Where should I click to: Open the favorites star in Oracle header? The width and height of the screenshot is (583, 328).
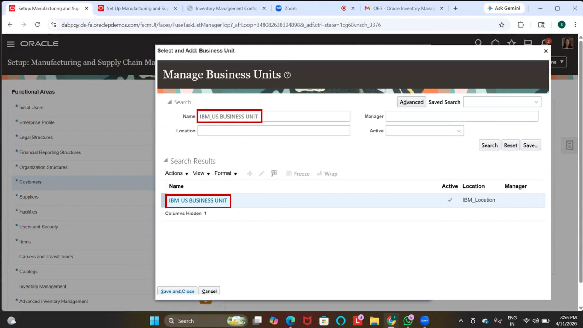click(512, 43)
